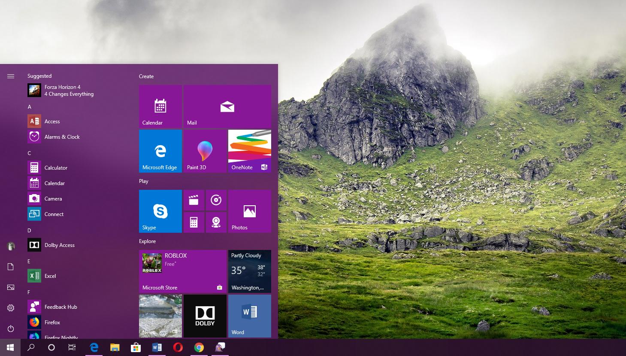Select the Play tile group header
This screenshot has height=356, width=626.
(144, 181)
